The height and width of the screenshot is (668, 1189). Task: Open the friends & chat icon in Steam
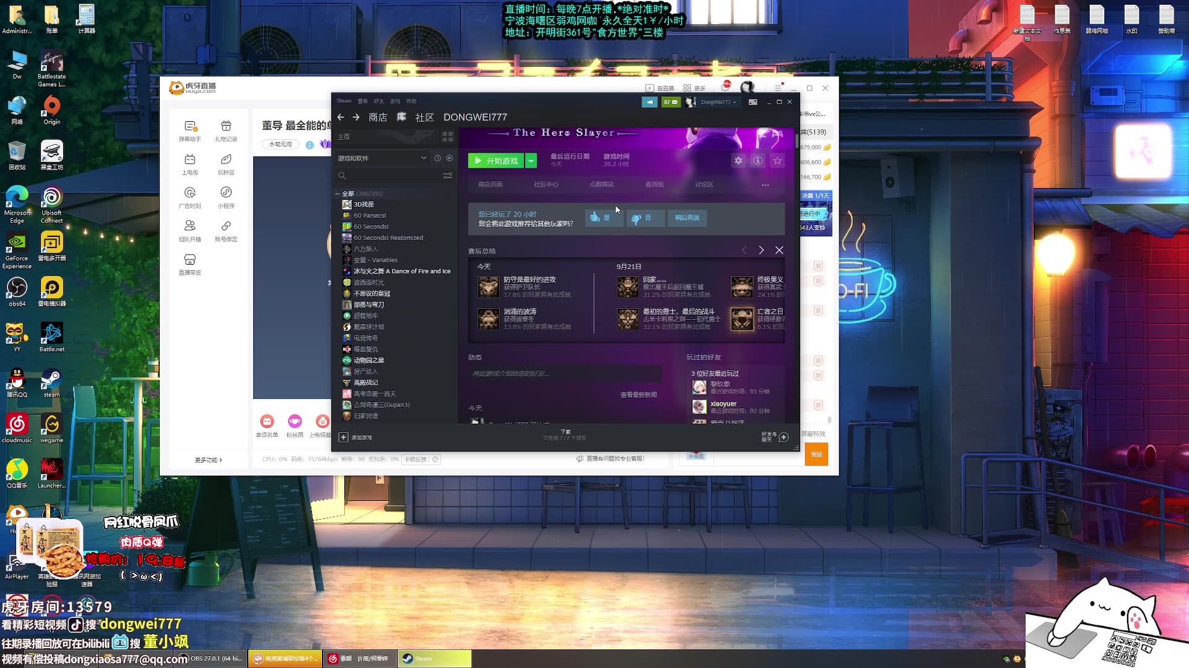[x=783, y=437]
